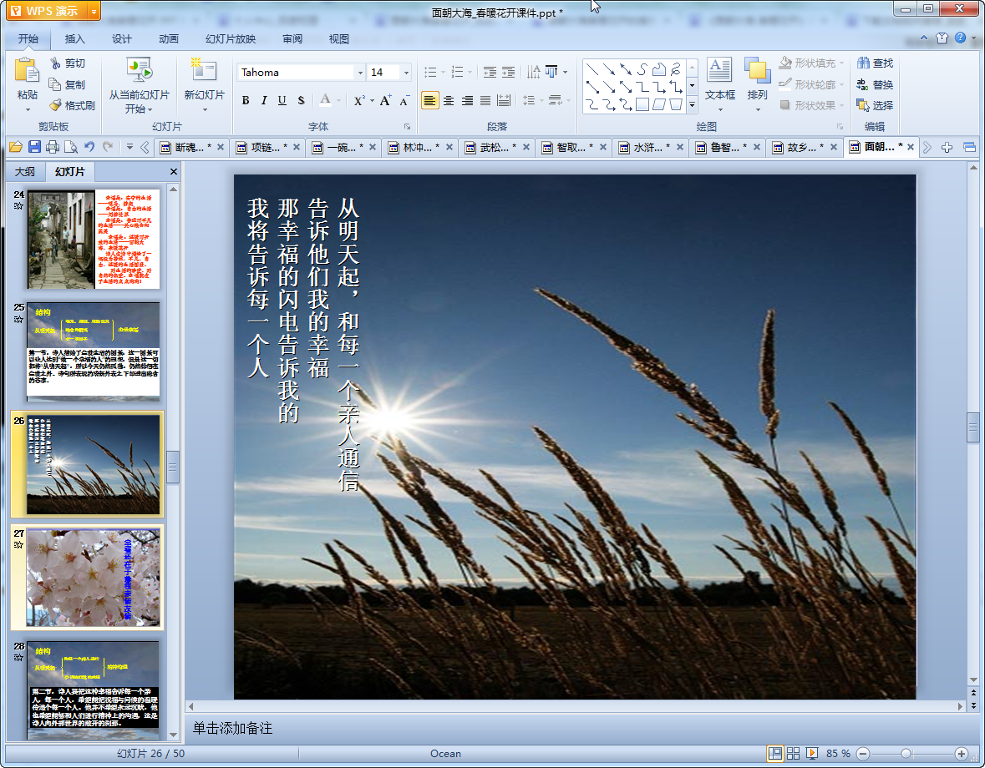Decrease font size with small A icon
This screenshot has width=985, height=768.
tap(404, 100)
